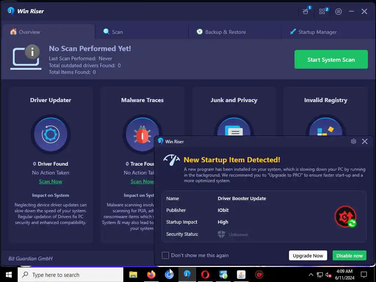Click the Driver Updater heading

(51, 100)
